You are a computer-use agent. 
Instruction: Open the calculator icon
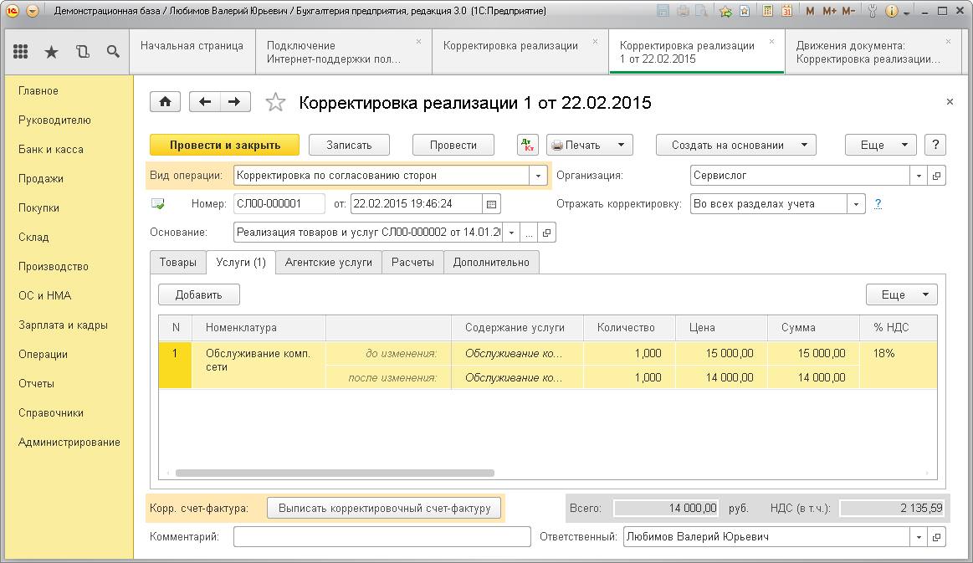coord(767,11)
